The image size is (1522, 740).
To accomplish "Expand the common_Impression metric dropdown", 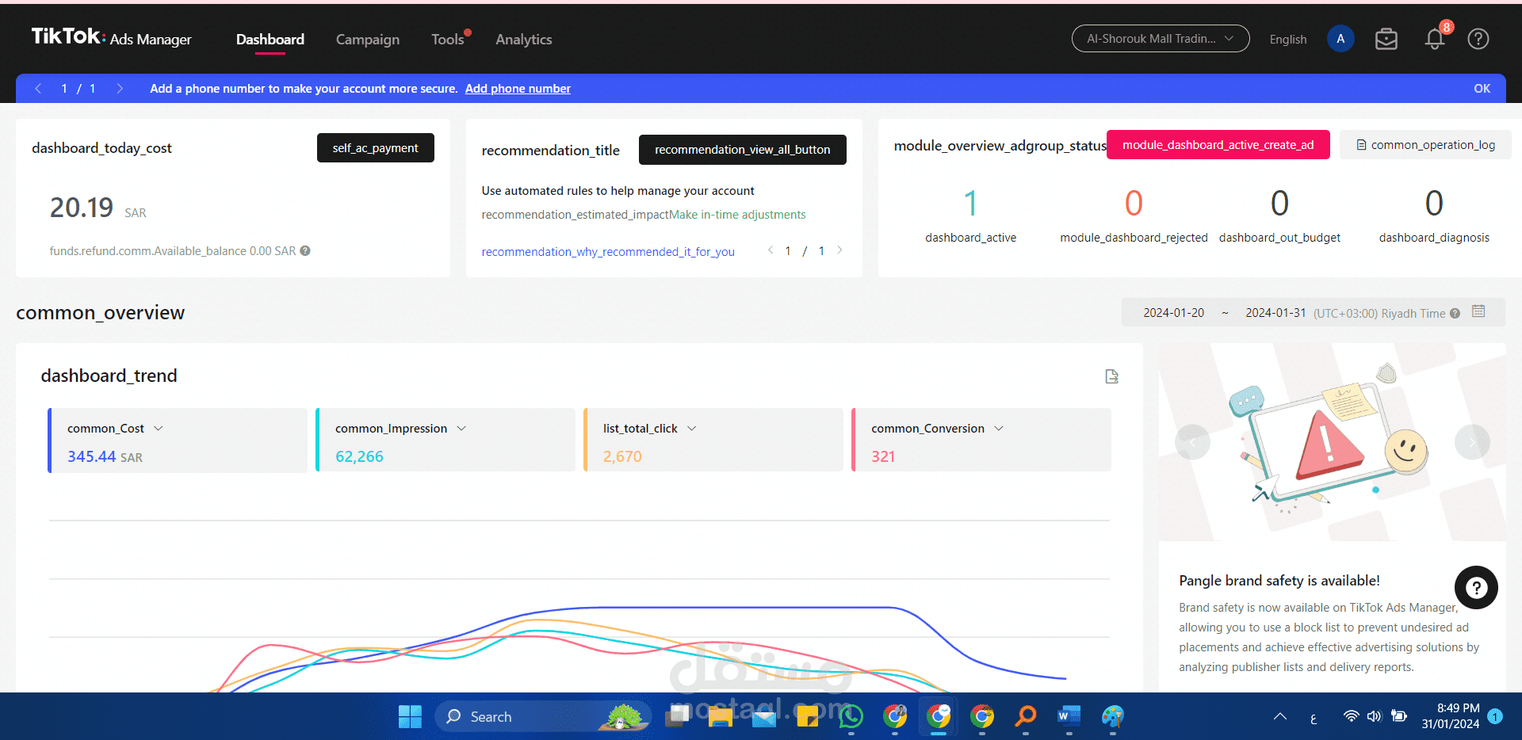I will tap(461, 429).
